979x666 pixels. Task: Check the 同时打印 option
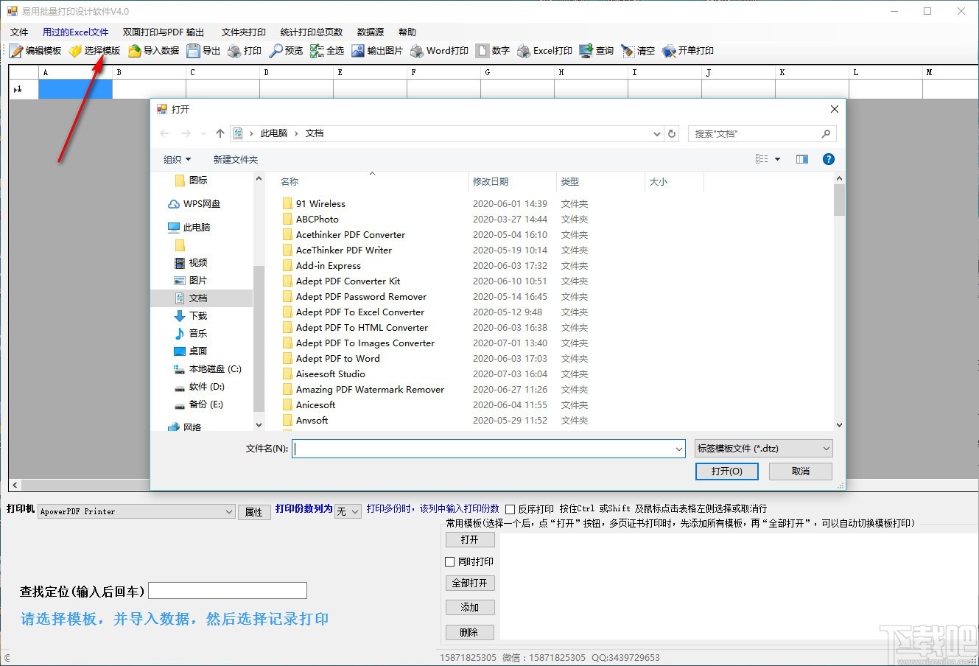point(450,561)
